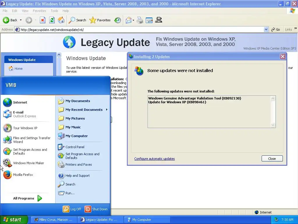This screenshot has width=298, height=224.
Task: Click the Stop page loading icon
Action: [x=42, y=20]
